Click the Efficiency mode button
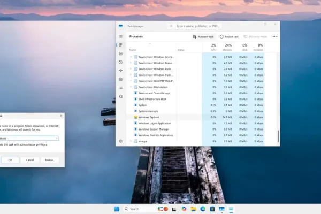321x214 pixels. pyautogui.click(x=255, y=37)
